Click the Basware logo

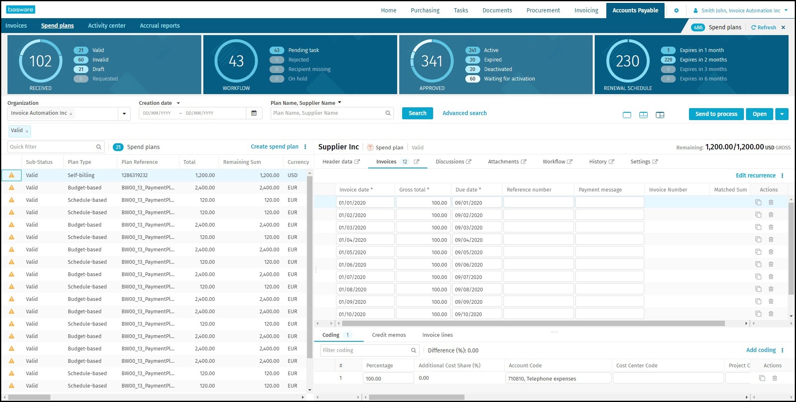tap(21, 9)
